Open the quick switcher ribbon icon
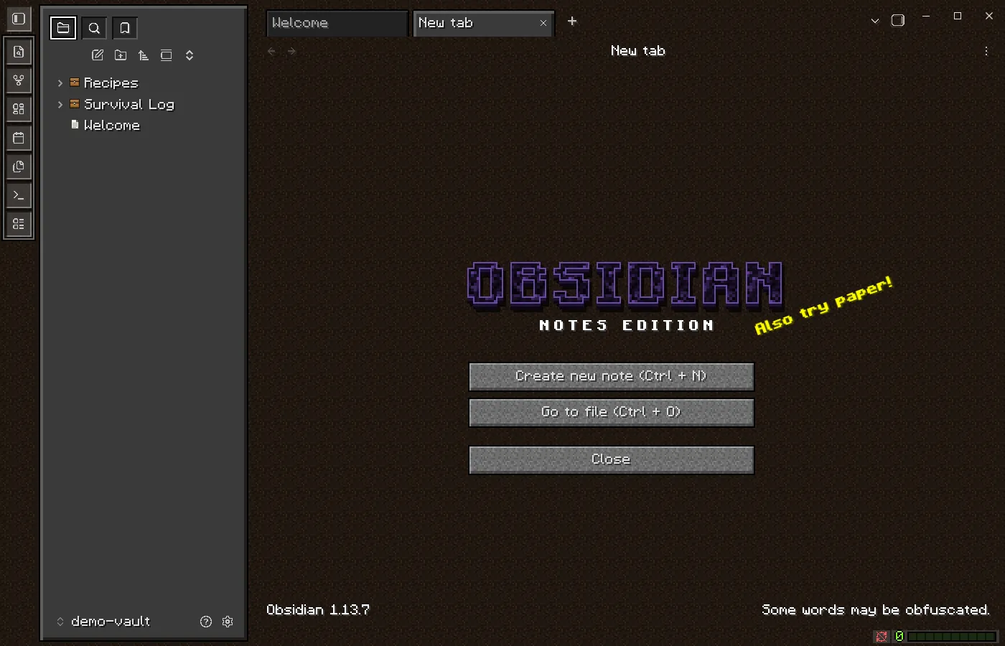 pyautogui.click(x=19, y=52)
